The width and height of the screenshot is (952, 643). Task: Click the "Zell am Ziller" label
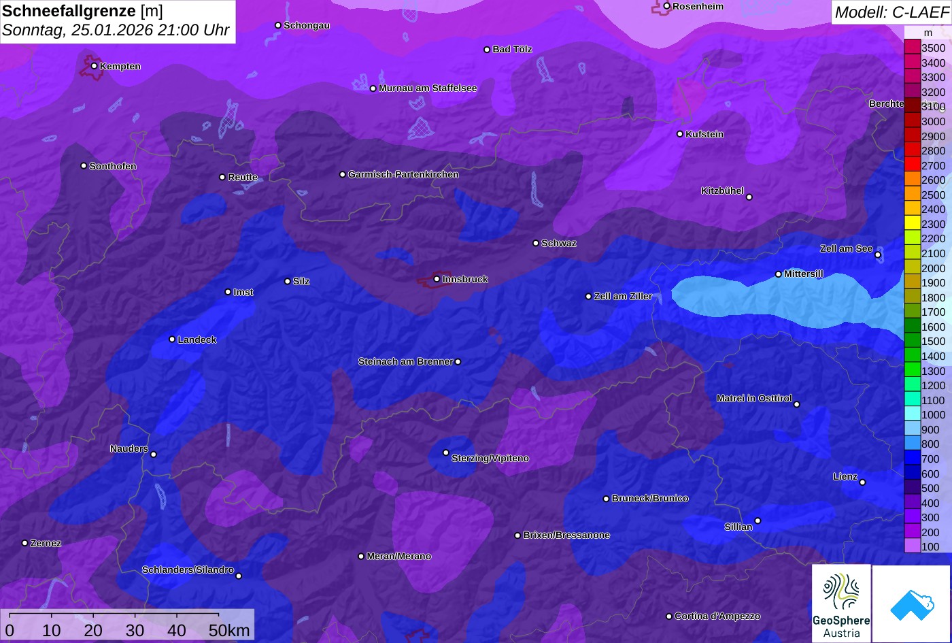pos(623,297)
